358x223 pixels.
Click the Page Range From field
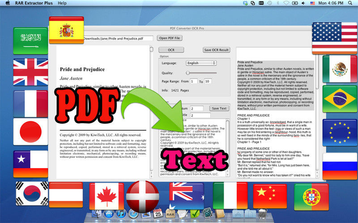pyautogui.click(x=194, y=81)
